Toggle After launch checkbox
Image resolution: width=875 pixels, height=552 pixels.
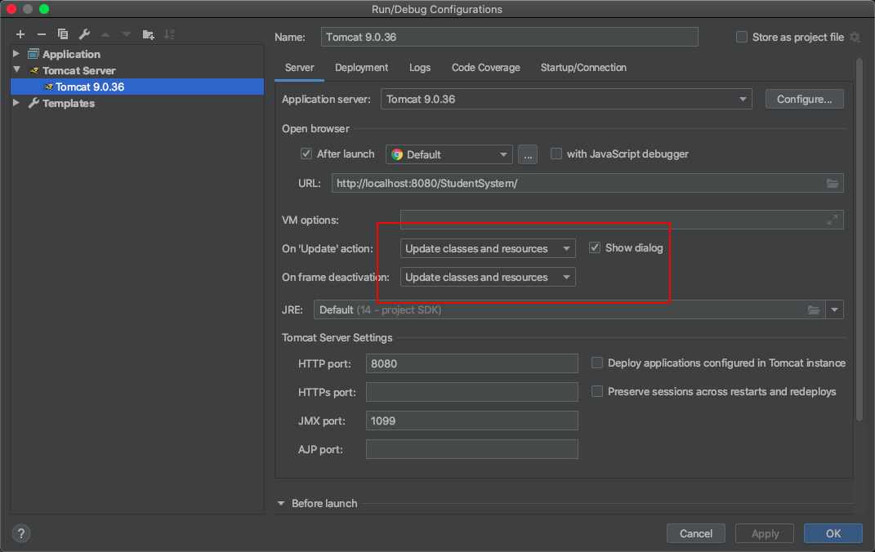click(306, 154)
